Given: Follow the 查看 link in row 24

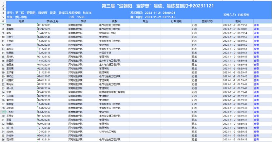Looking at the screenshot, I should click(x=256, y=92).
